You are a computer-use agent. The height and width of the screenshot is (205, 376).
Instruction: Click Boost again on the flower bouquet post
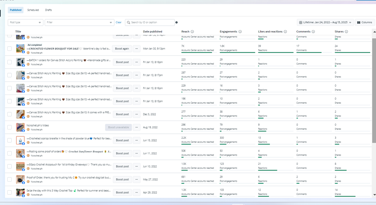pyautogui.click(x=122, y=49)
